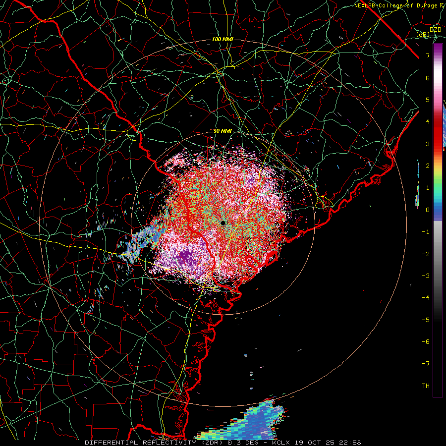The width and height of the screenshot is (446, 446).
Task: Click the -2 value on the color scale
Action: tap(426, 254)
